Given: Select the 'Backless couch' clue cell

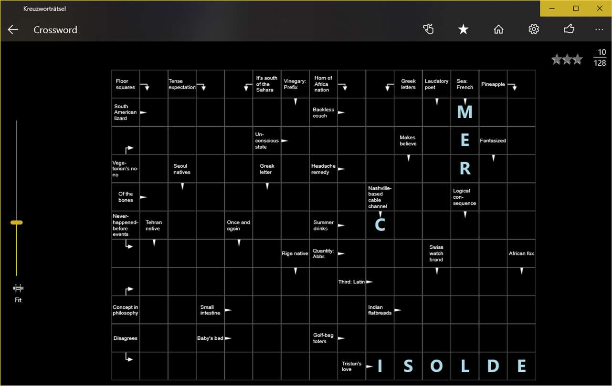Looking at the screenshot, I should tap(323, 112).
